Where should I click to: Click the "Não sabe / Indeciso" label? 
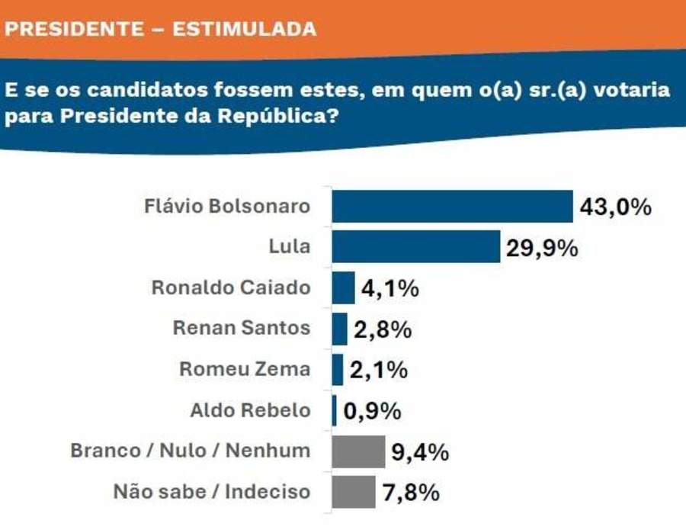212,492
